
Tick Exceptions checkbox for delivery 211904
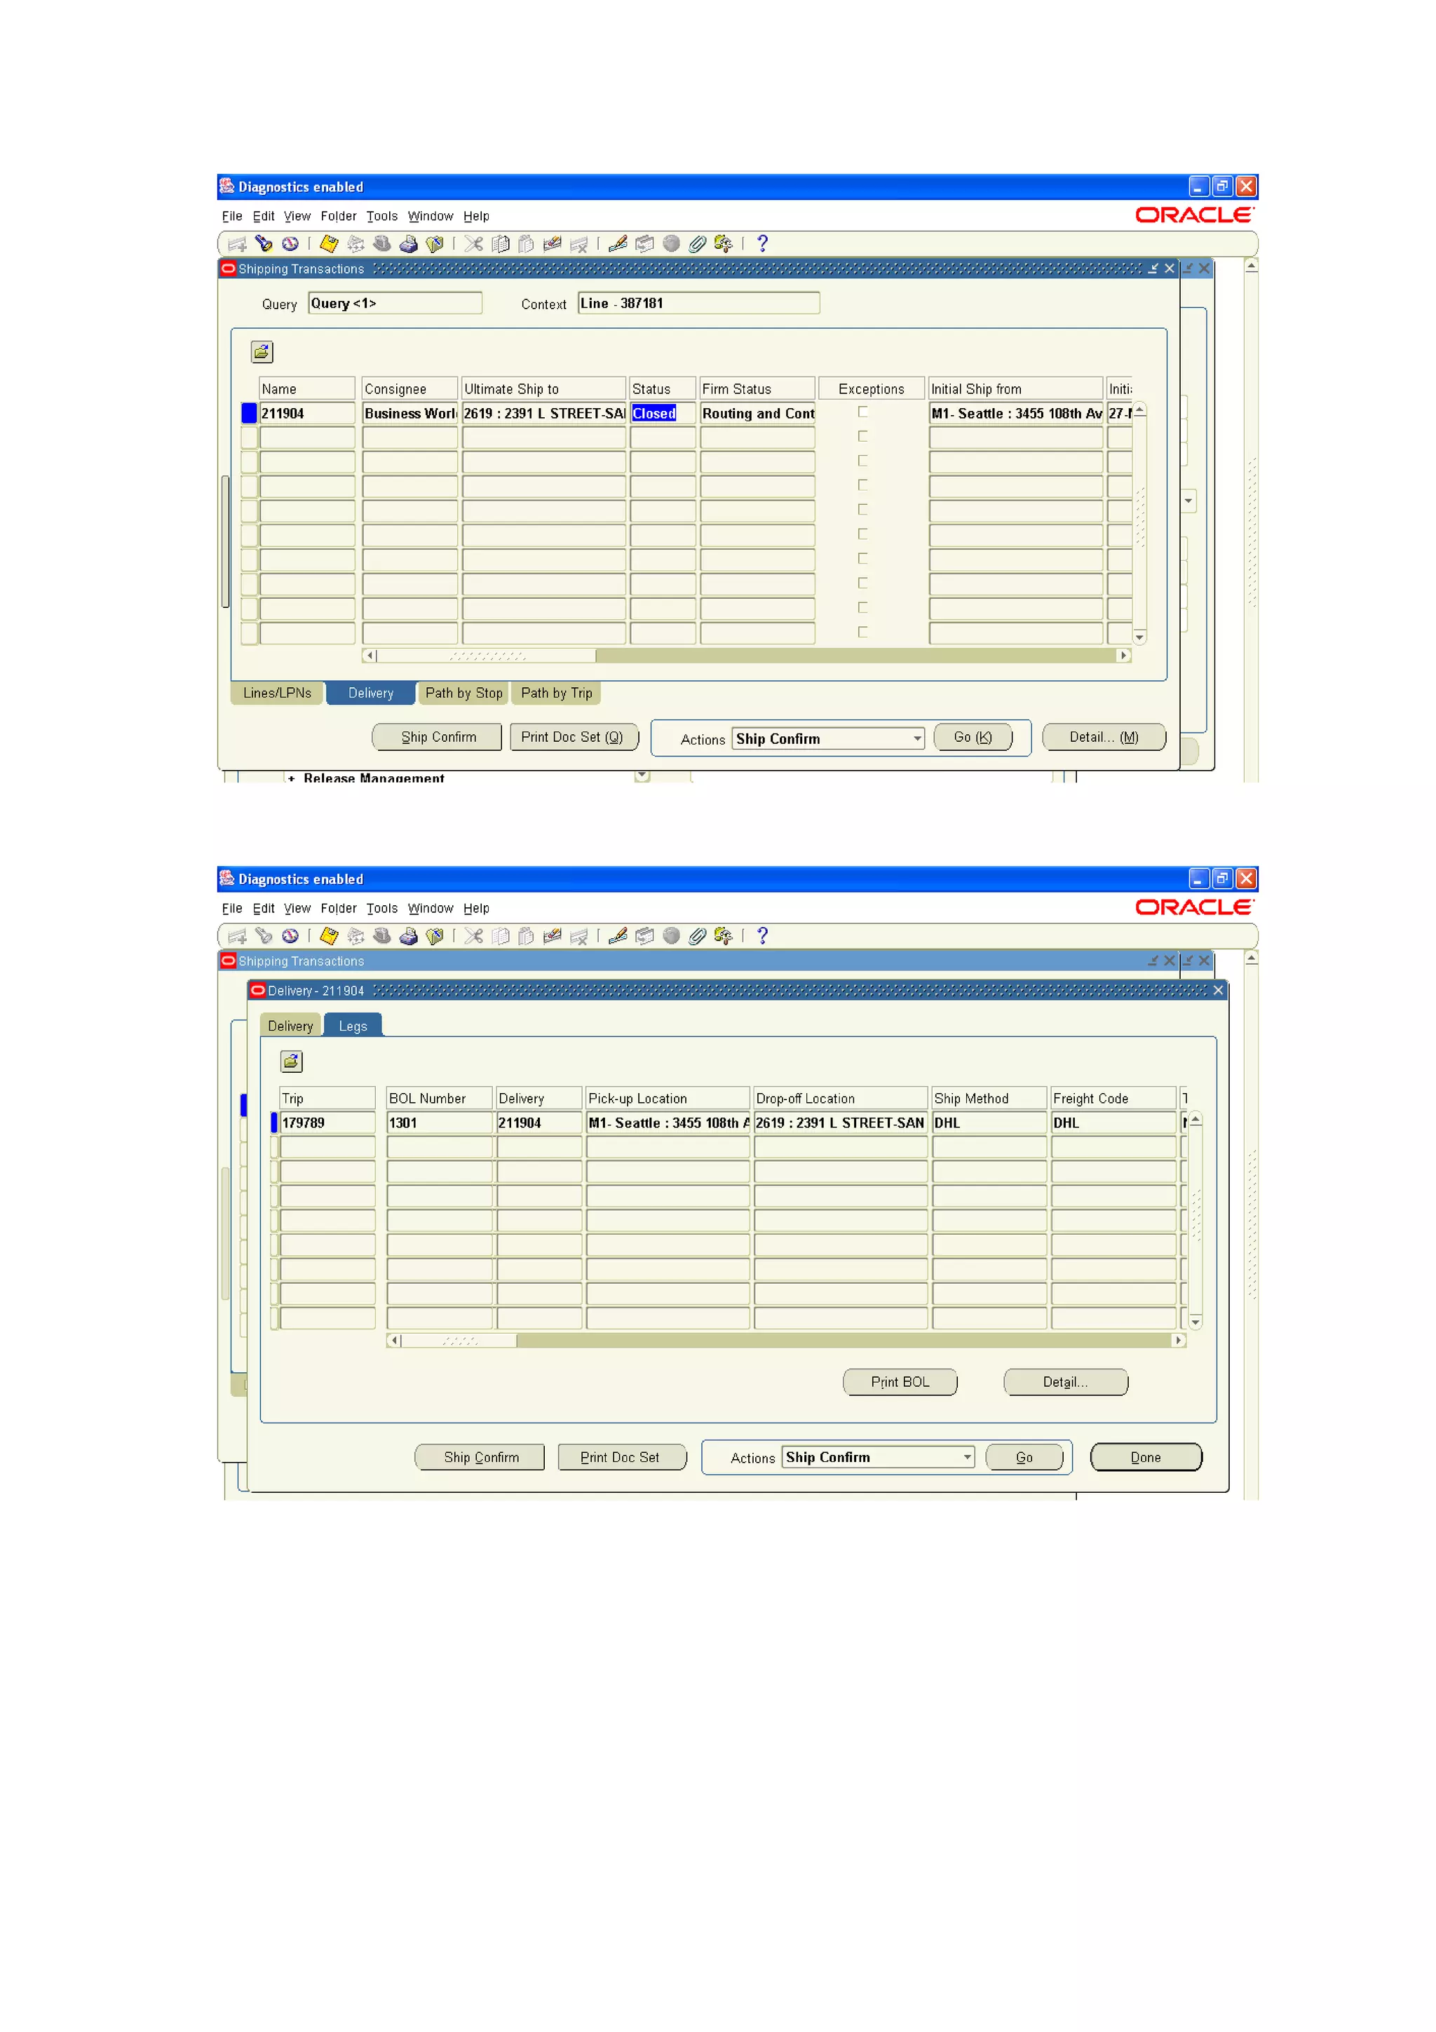pyautogui.click(x=862, y=412)
